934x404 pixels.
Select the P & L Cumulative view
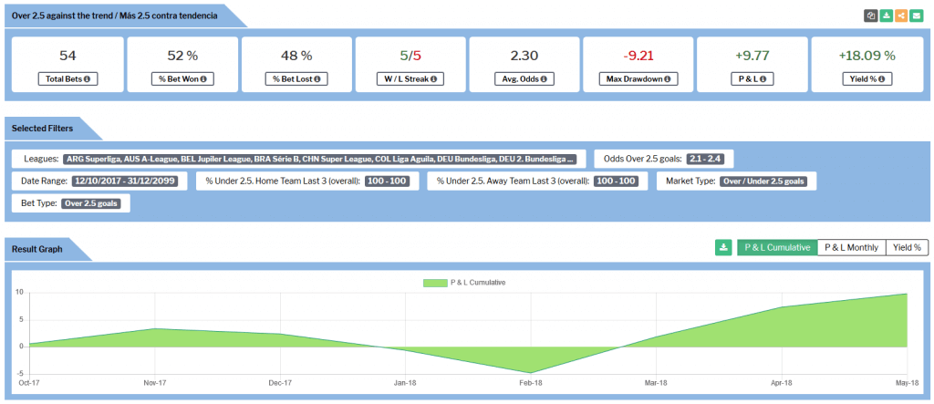click(777, 247)
